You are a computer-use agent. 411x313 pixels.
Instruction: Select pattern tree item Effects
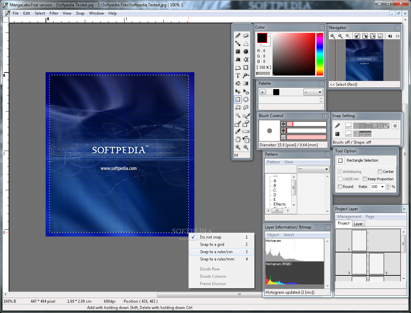[280, 204]
